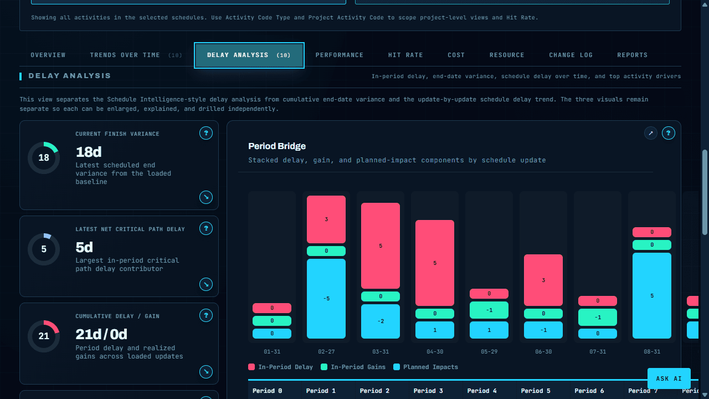Select the 02-27 red delay bar segment
This screenshot has width=709, height=399.
click(x=326, y=219)
